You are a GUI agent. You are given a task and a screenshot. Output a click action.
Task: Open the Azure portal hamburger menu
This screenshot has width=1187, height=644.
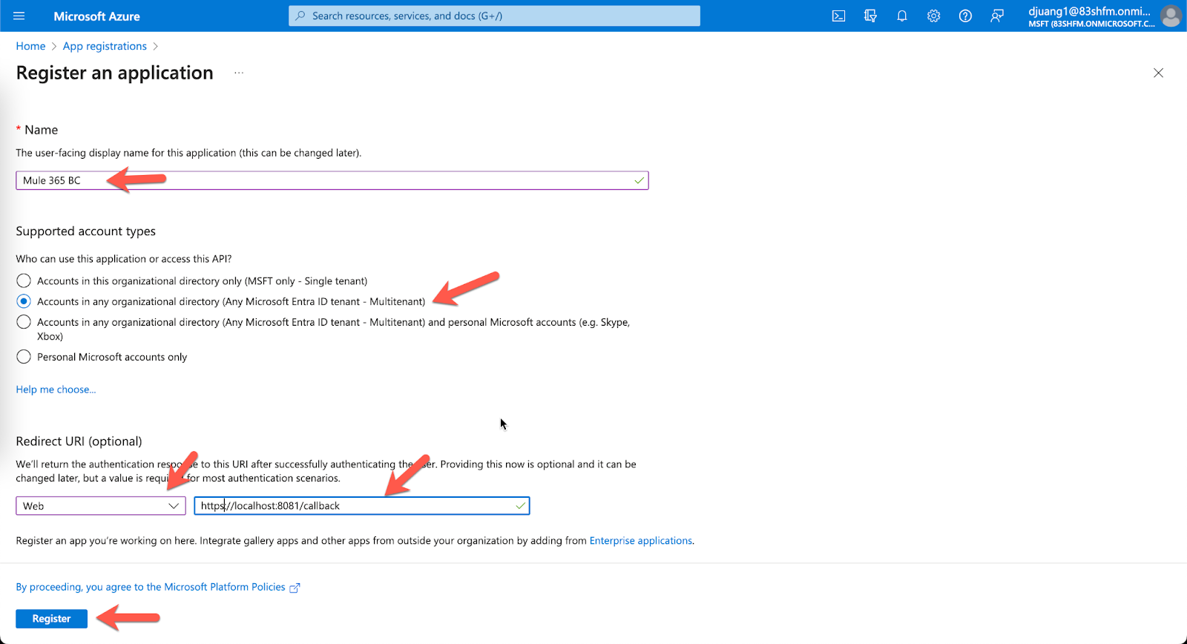coord(19,16)
